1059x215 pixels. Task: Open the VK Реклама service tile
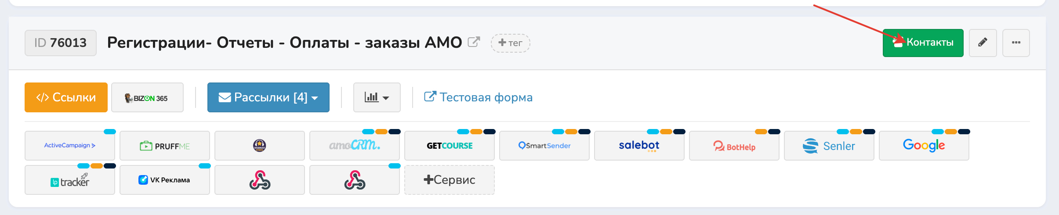[x=165, y=180]
